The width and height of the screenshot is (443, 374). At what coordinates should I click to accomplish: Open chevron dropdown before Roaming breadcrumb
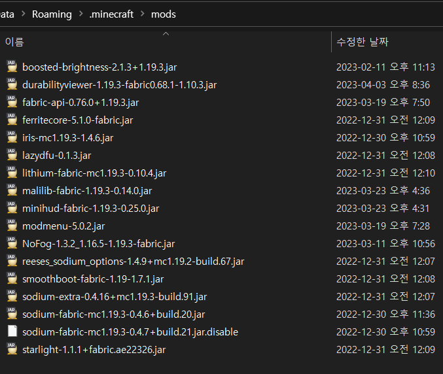(24, 14)
